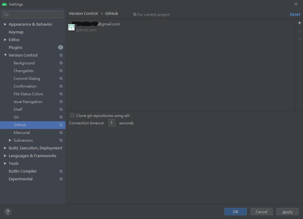Click the project-level icon beside Experimental

point(61,179)
